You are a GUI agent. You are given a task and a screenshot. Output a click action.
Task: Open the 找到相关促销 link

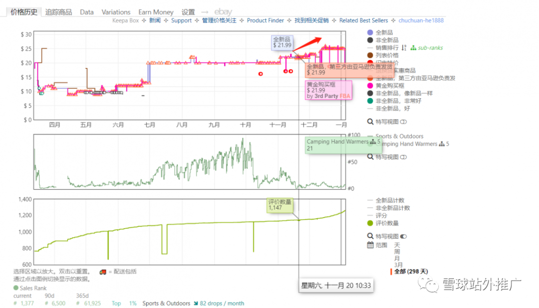click(311, 20)
